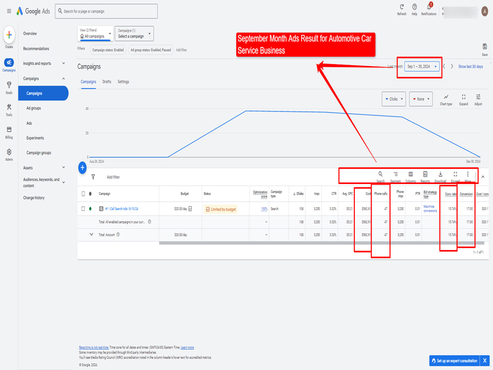This screenshot has width=493, height=370.
Task: Open Campaign groups in the sidebar
Action: click(38, 153)
